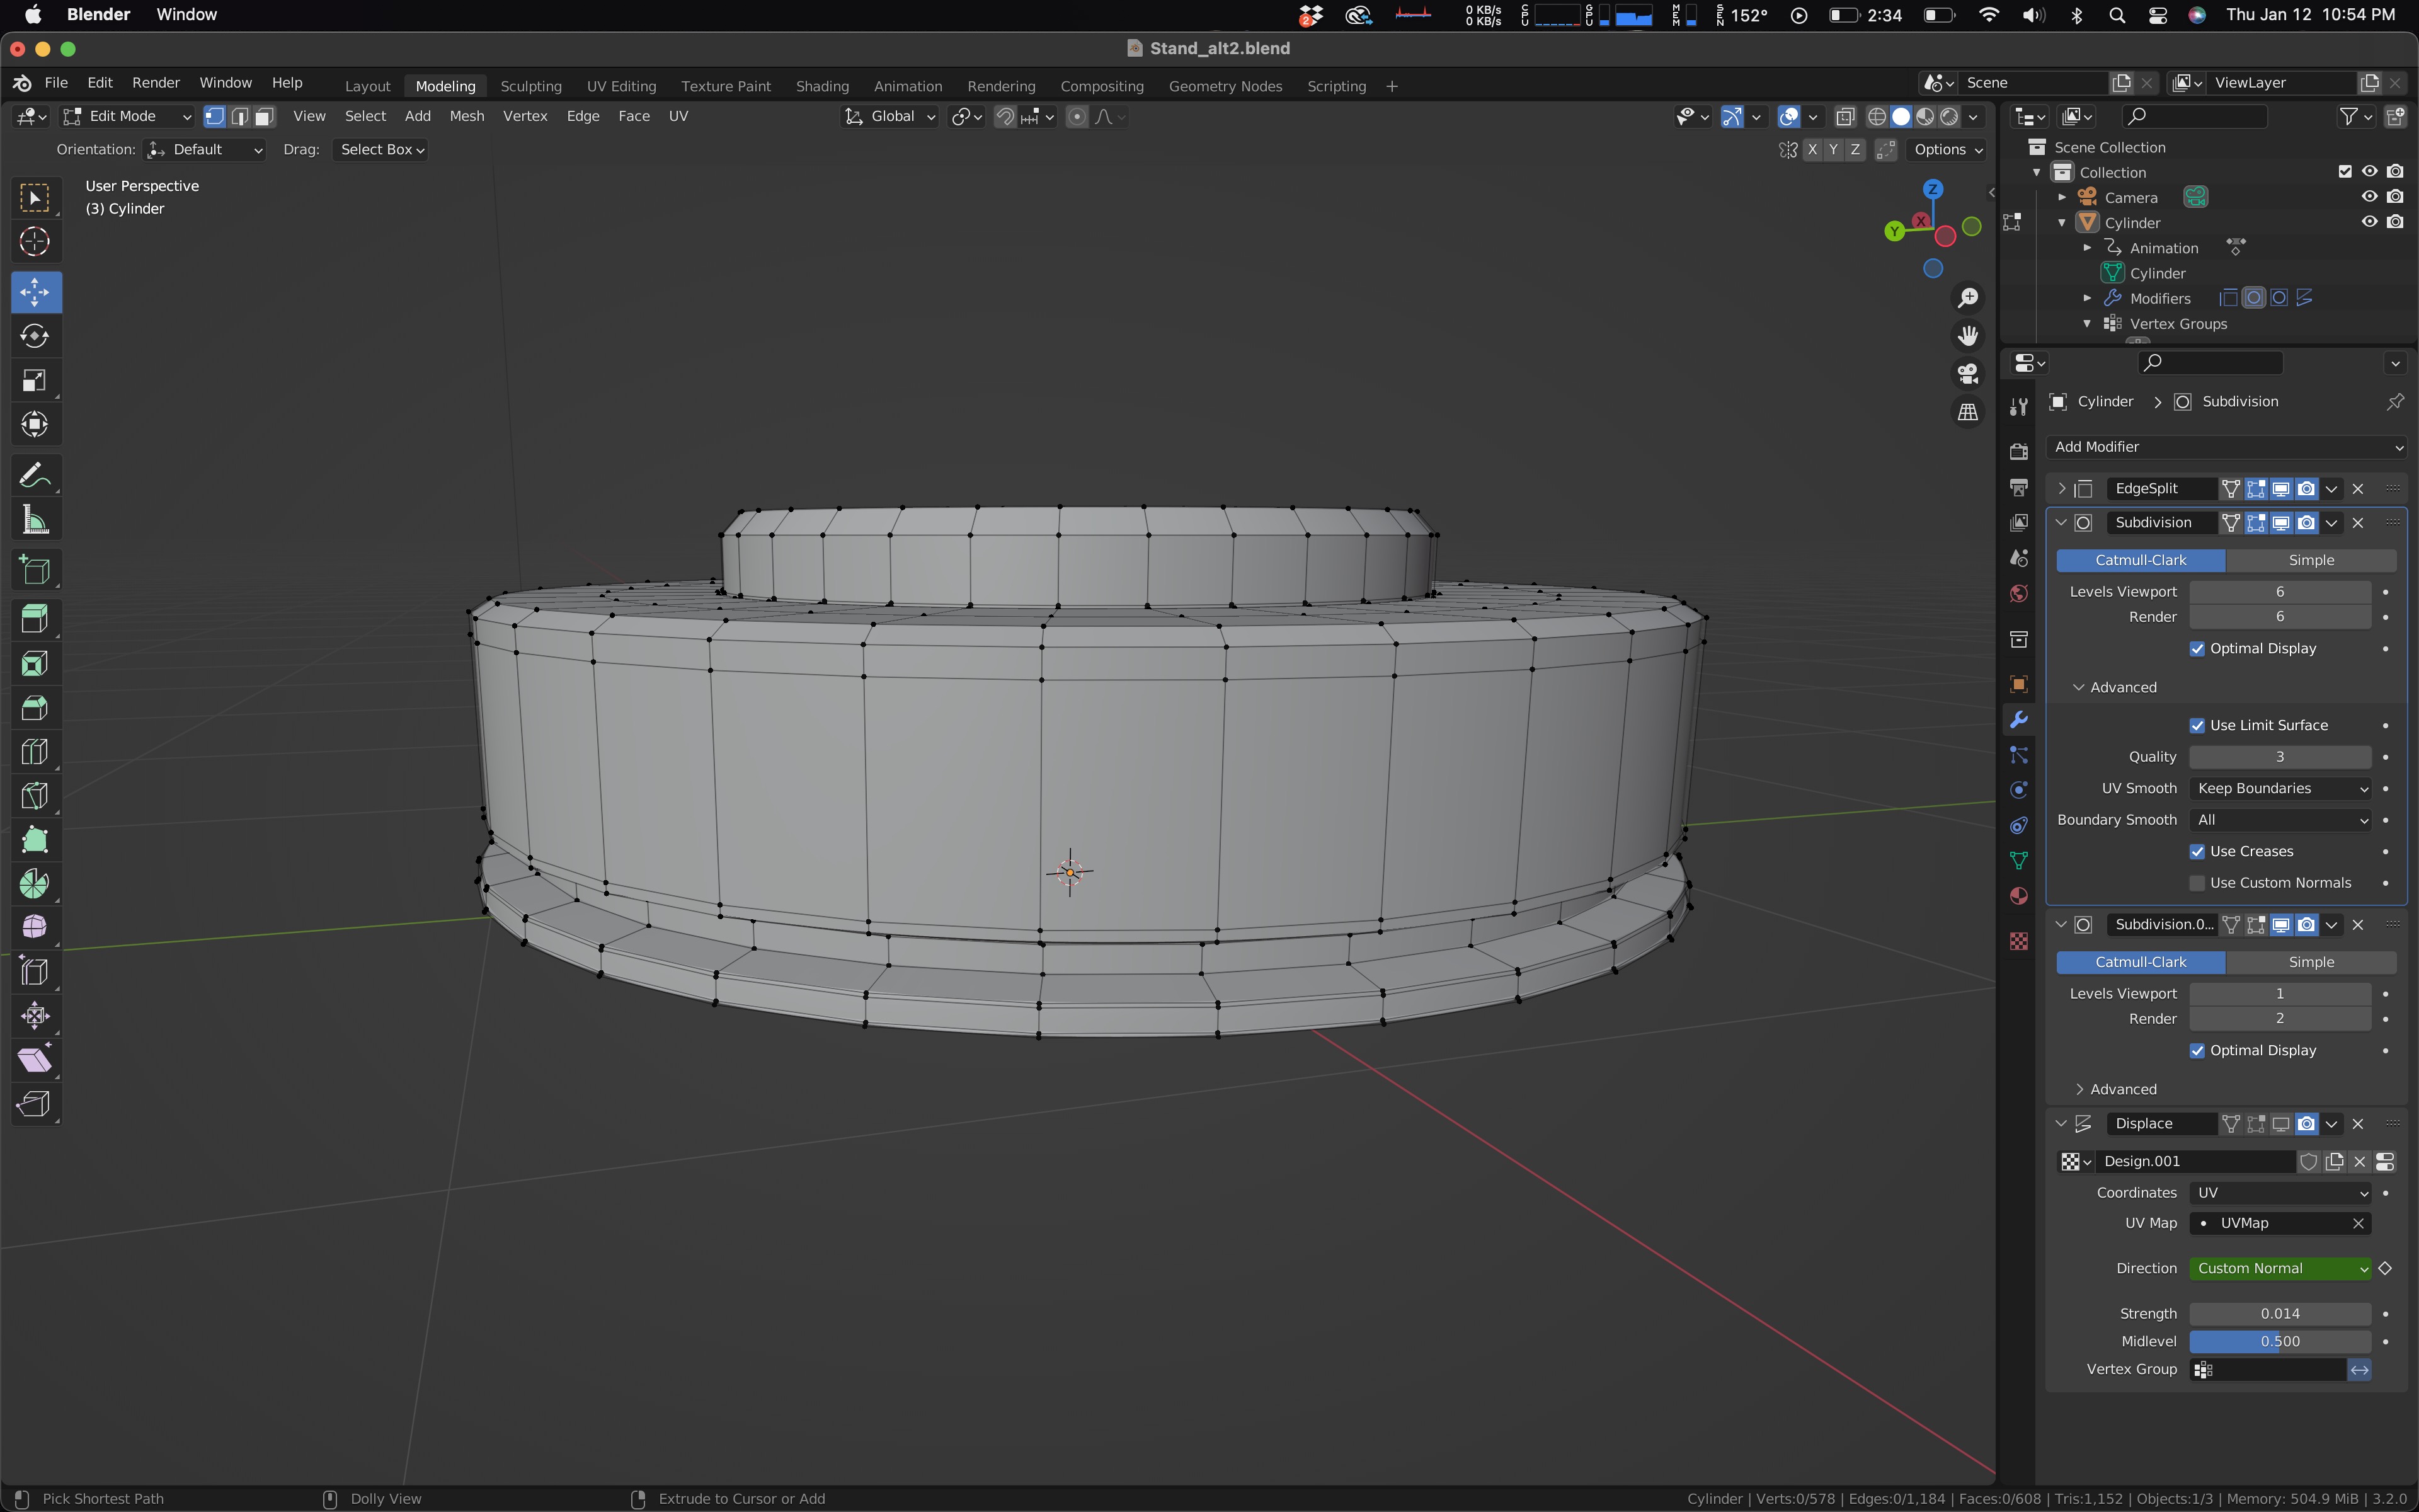2419x1512 pixels.
Task: Open macOS Control Center icon
Action: [x=2157, y=15]
